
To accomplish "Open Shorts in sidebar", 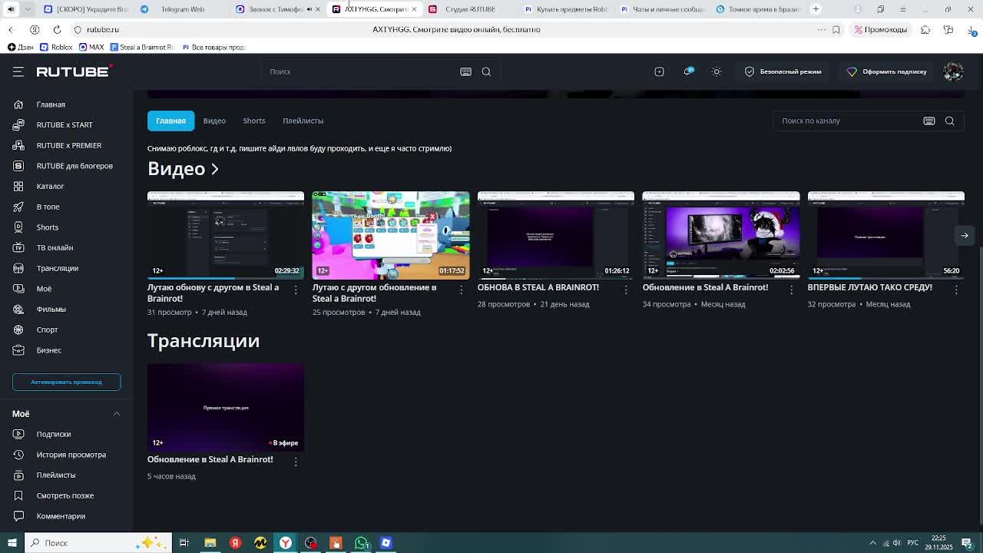I will click(x=48, y=227).
